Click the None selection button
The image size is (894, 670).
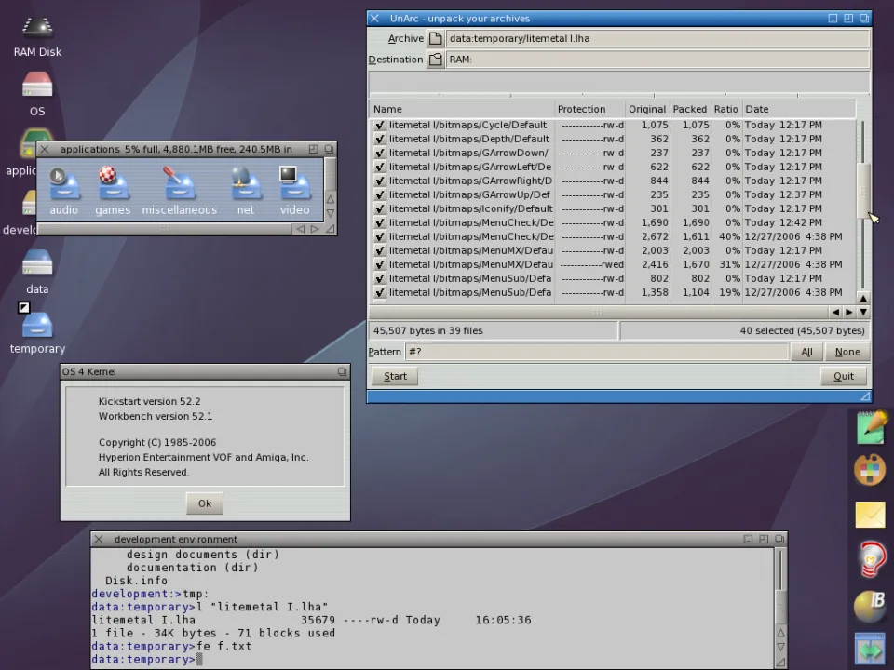(x=847, y=352)
